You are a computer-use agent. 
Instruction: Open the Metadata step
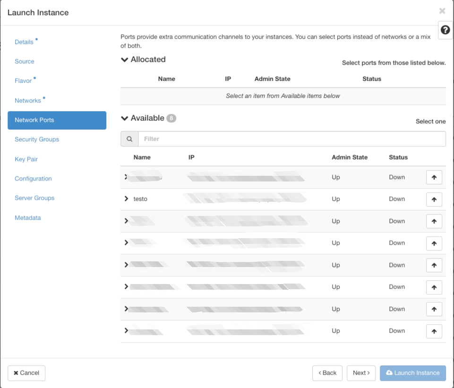point(27,218)
